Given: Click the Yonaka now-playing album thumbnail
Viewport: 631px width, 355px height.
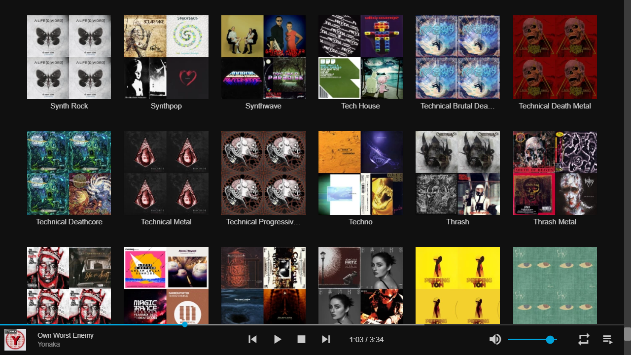Looking at the screenshot, I should [x=15, y=340].
